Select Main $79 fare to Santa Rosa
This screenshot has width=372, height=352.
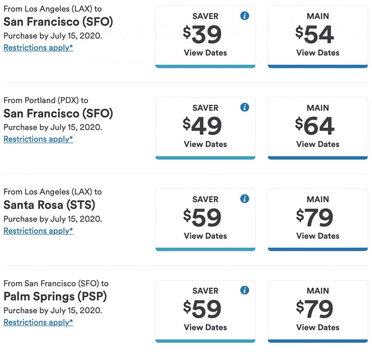[318, 218]
